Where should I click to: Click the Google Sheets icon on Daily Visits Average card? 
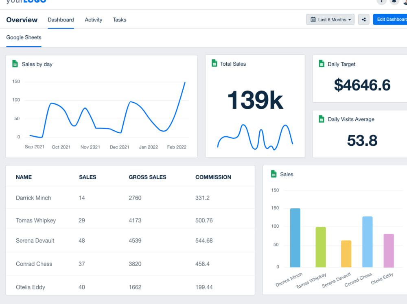tap(320, 119)
